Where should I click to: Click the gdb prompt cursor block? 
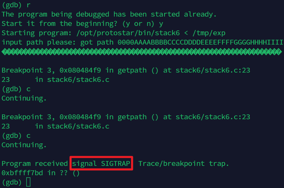28,182
